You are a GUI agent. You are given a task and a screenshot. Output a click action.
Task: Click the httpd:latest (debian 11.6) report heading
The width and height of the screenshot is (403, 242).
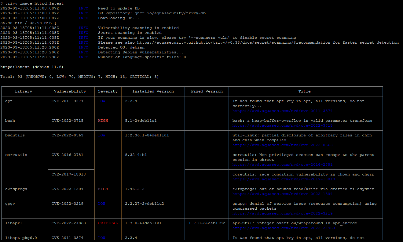[32, 67]
